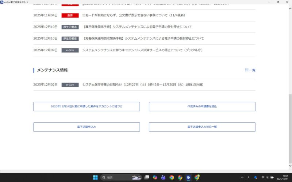Open キャッシュレス決済サービスの停止 notice
292x182 pixels.
tap(142, 50)
